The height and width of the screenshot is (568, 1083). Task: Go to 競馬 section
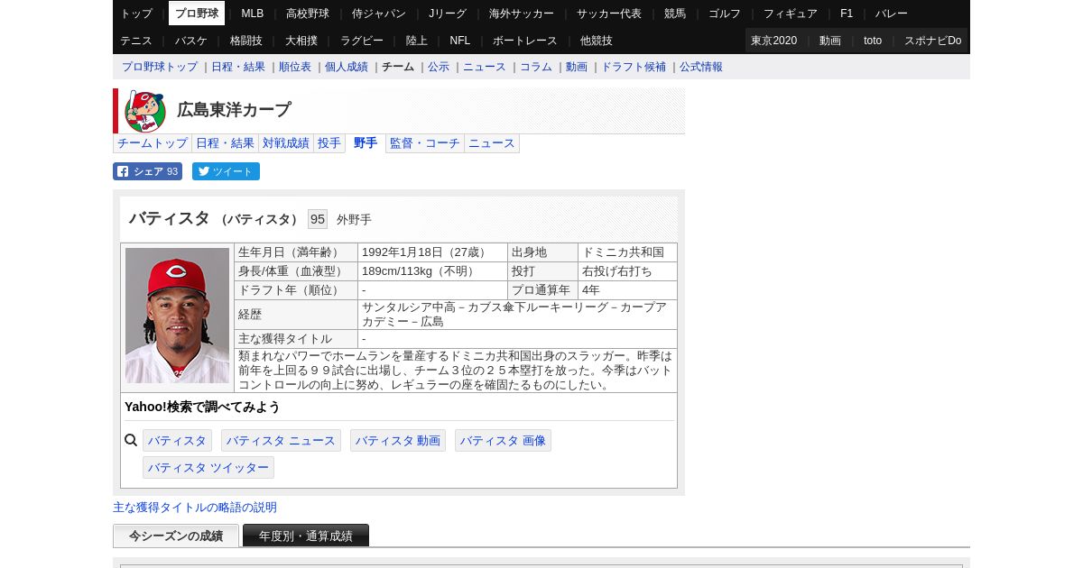pyautogui.click(x=675, y=14)
